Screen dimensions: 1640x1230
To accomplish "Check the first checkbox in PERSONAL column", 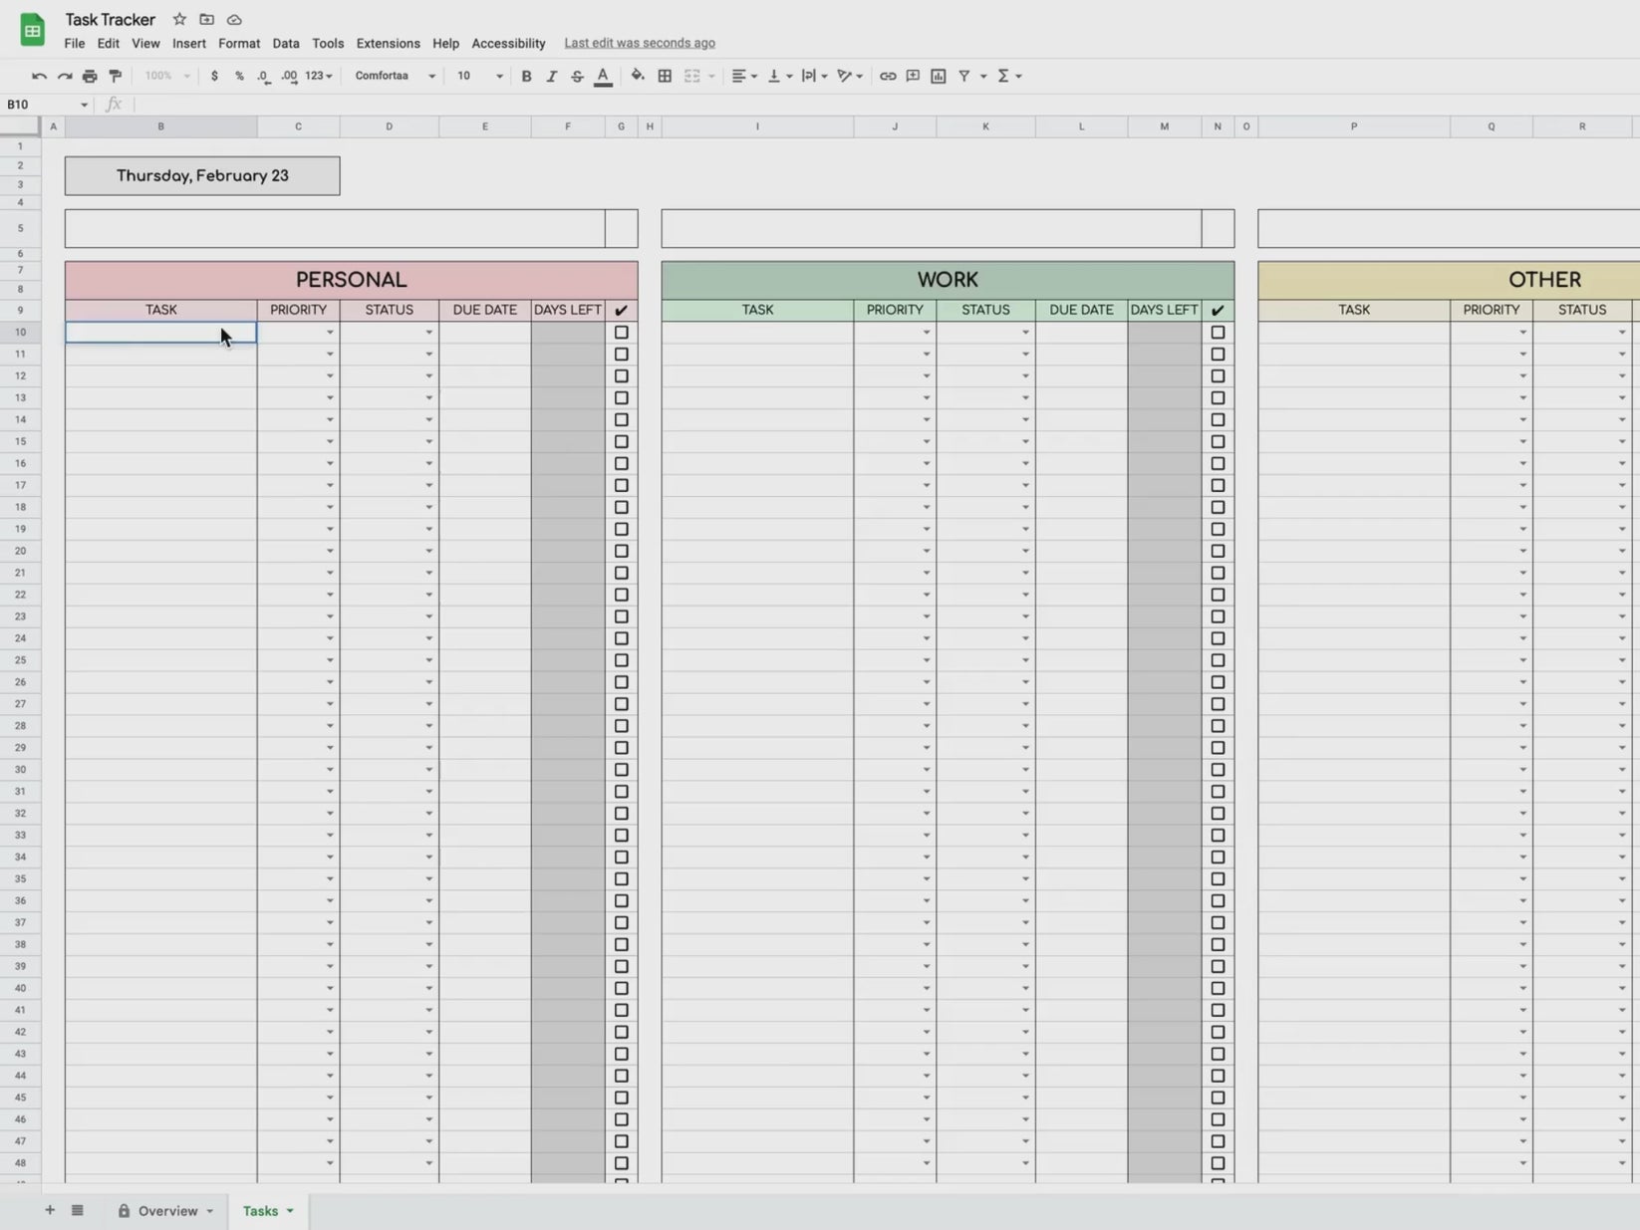I will [x=621, y=333].
